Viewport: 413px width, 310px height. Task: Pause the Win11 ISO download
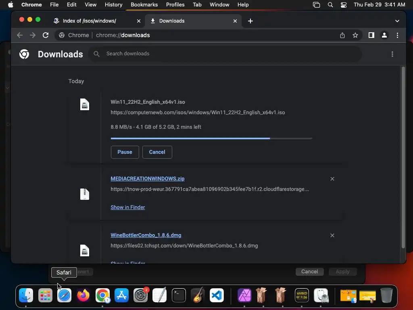(125, 152)
